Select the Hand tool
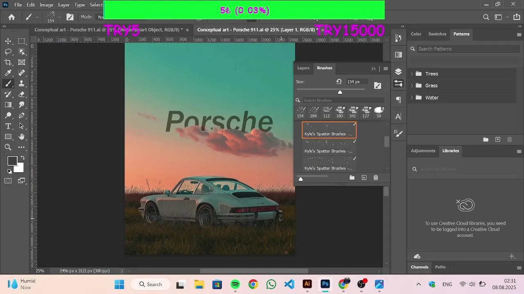 (22, 137)
